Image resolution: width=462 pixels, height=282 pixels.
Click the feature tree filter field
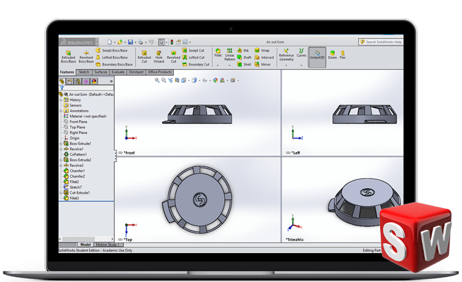[86, 88]
